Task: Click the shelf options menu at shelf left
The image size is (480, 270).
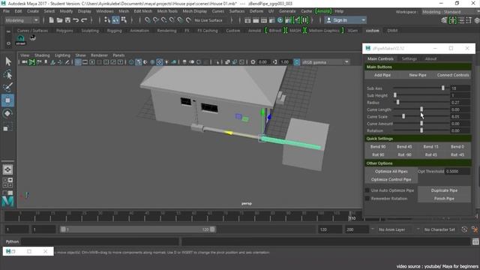Action: tap(8, 43)
